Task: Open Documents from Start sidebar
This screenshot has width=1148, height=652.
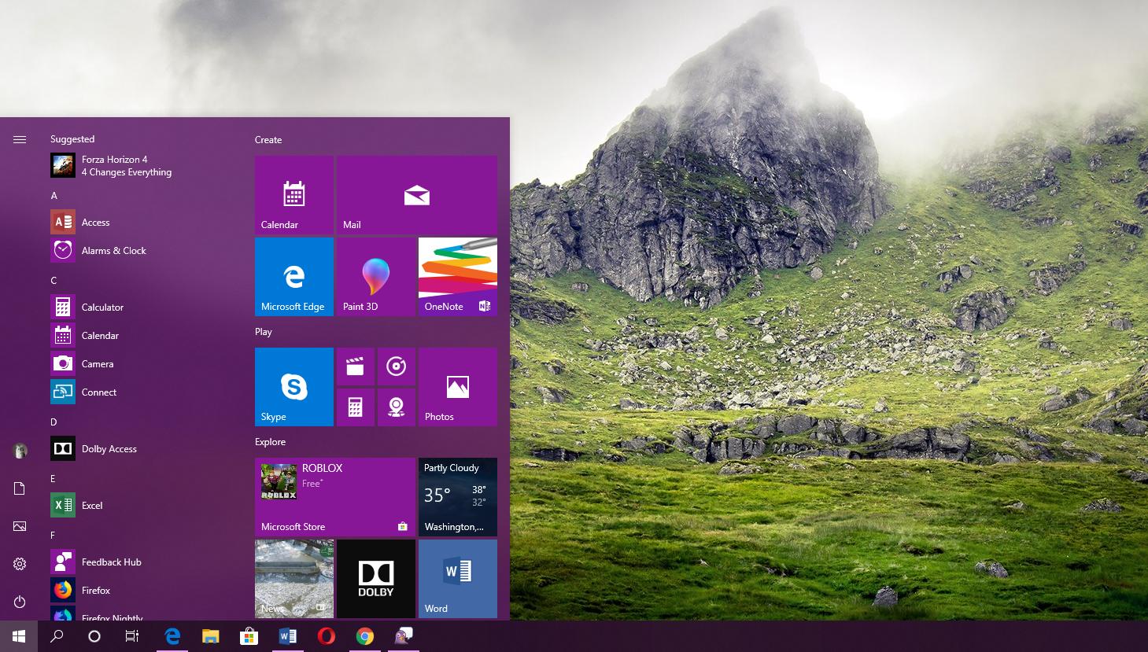Action: pyautogui.click(x=20, y=488)
